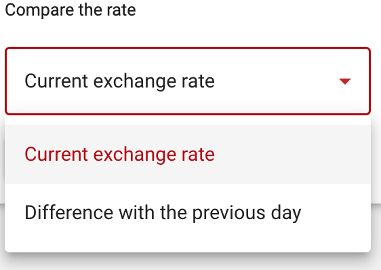Switch comparison to previous day difference
The image size is (381, 270).
(x=188, y=213)
